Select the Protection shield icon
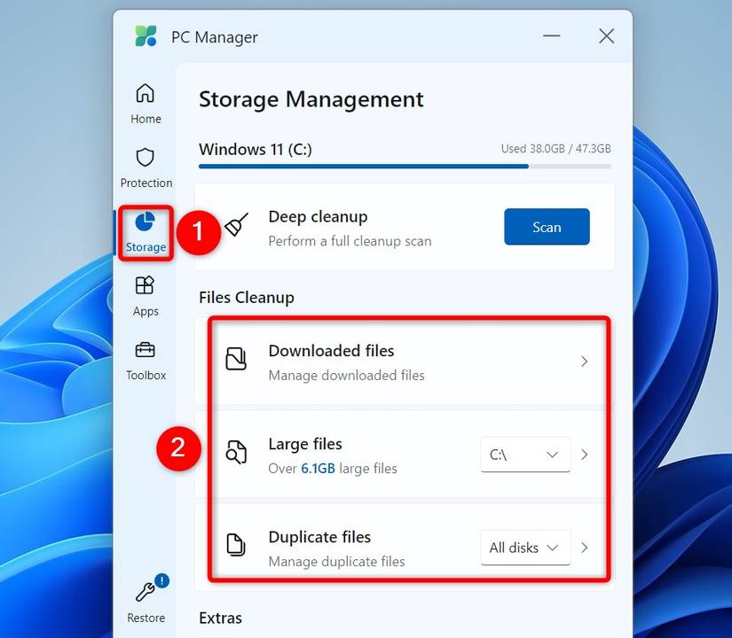732x638 pixels. pyautogui.click(x=145, y=158)
